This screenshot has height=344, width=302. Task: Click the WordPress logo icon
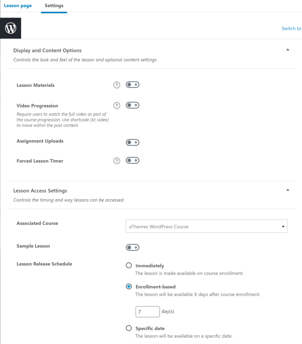(x=11, y=28)
